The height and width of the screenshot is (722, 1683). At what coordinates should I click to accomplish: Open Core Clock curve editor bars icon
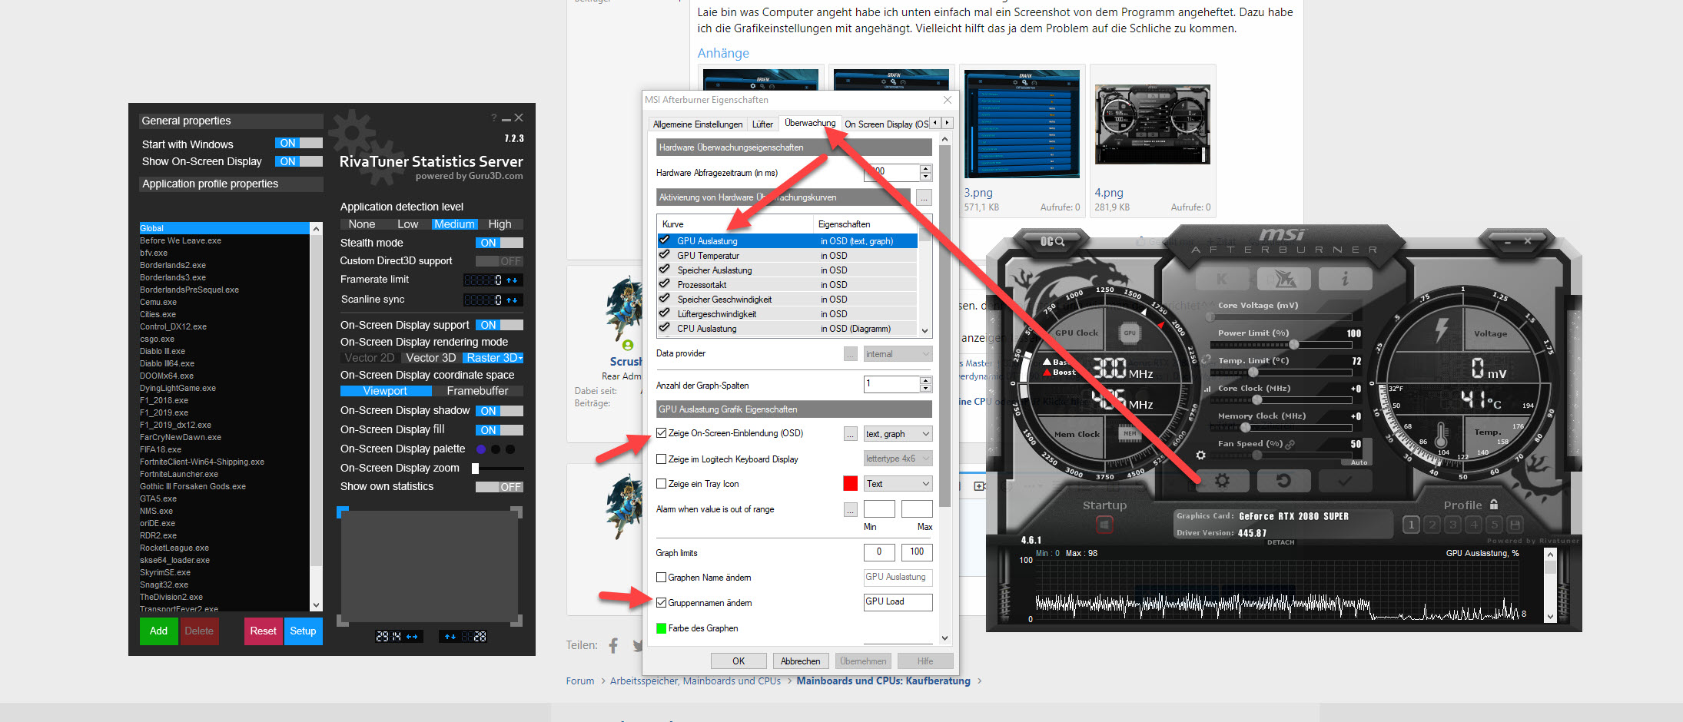(1207, 389)
